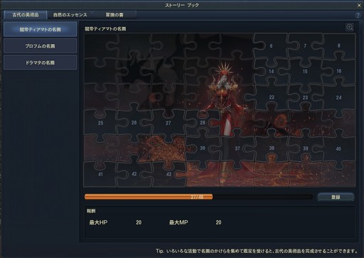Select 龍帝ティアマトの名画 in the sidebar
The image size is (364, 258).
click(41, 29)
